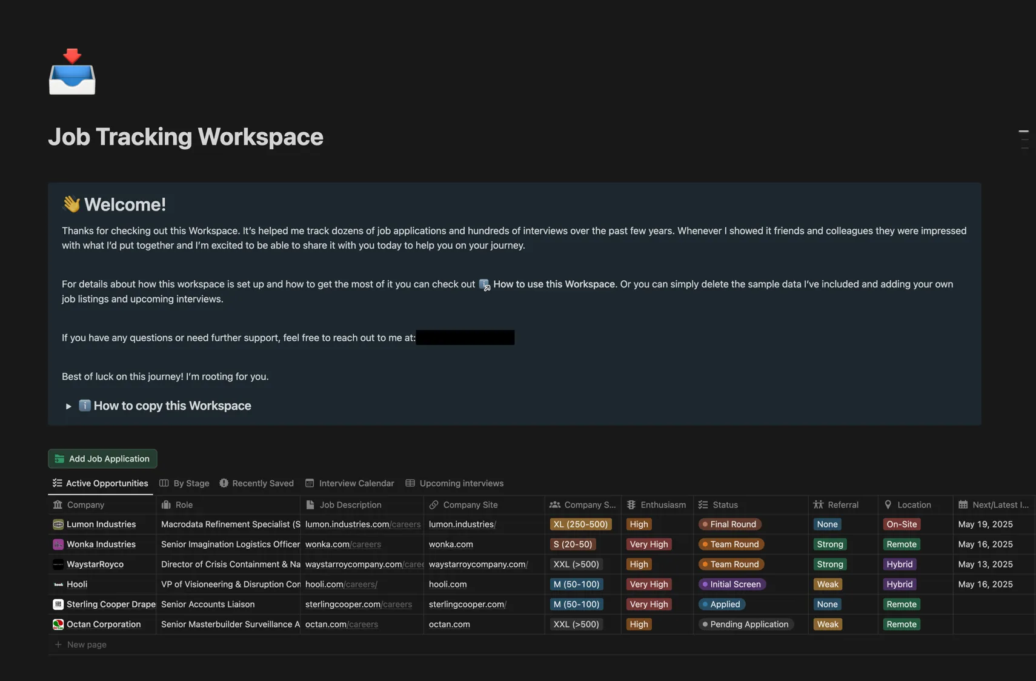
Task: Click the Company S... column header
Action: click(583, 505)
